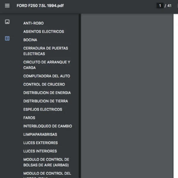The image size is (178, 178).
Task: Select the LIMPIAPARABRISAS outline entry
Action: point(40,134)
